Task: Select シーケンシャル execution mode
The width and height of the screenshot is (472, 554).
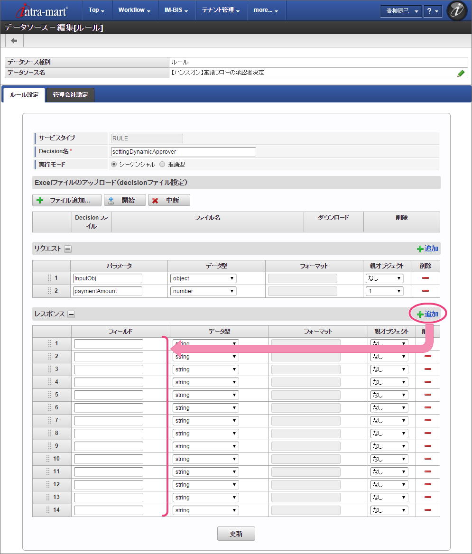Action: pos(114,164)
